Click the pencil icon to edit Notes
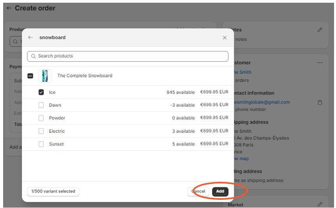 coord(320,30)
